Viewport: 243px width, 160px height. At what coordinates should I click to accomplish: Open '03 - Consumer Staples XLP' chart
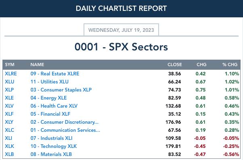point(61,90)
